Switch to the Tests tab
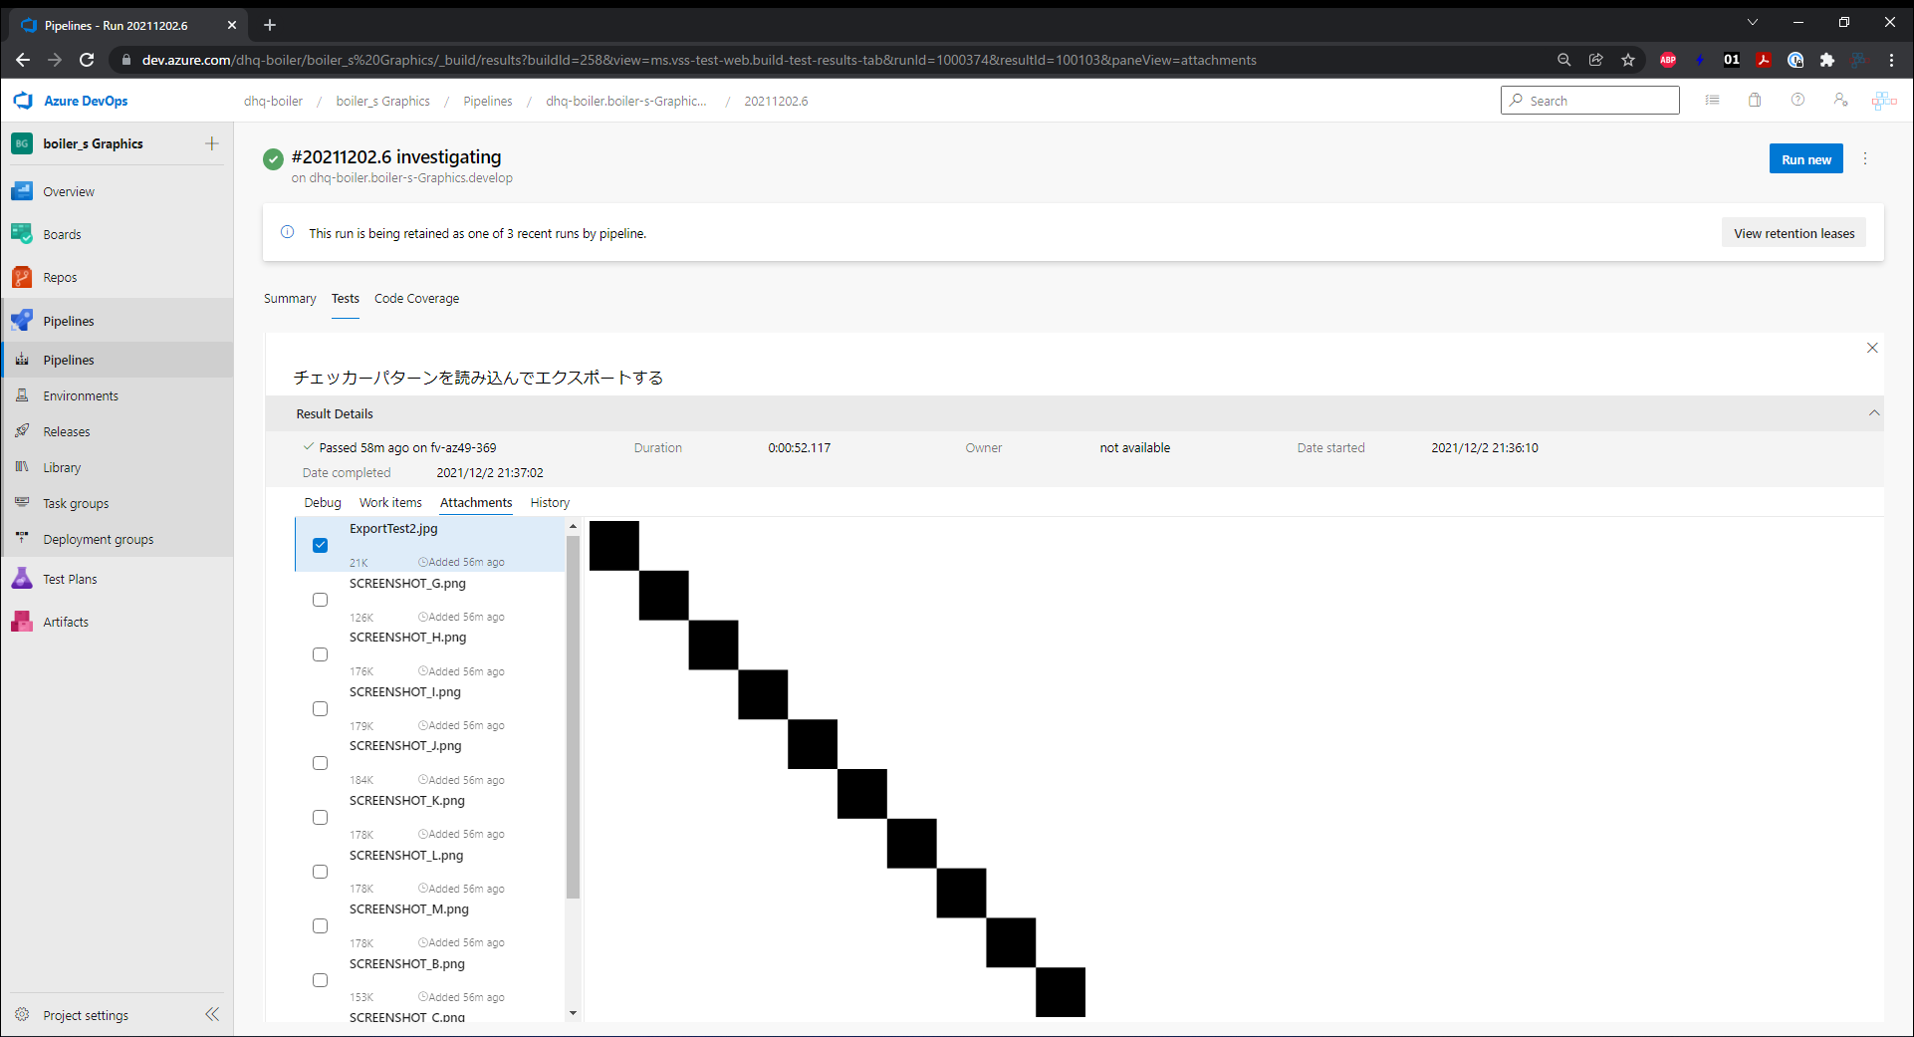The width and height of the screenshot is (1914, 1037). [x=346, y=298]
